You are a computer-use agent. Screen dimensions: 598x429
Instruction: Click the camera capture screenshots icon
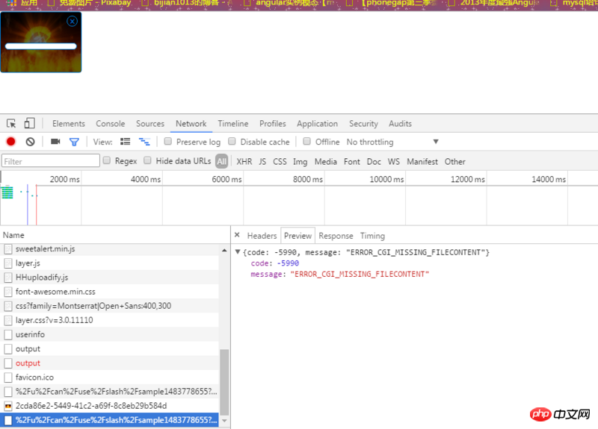[x=55, y=142]
